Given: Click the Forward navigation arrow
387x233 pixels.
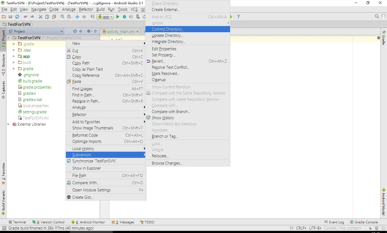Looking at the screenshot, I should [x=84, y=17].
